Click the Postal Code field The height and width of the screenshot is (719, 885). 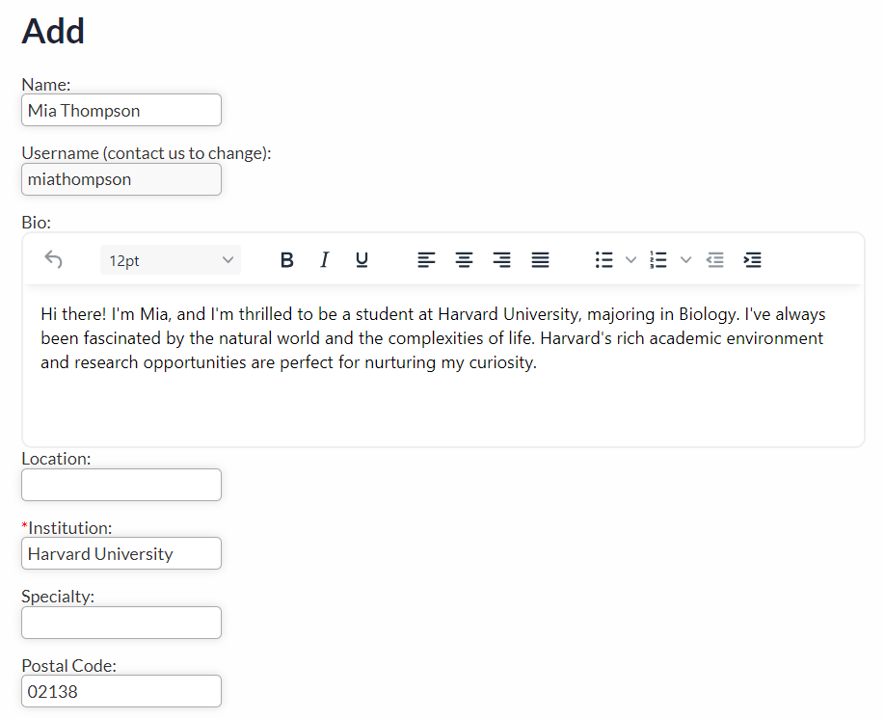[x=121, y=691]
